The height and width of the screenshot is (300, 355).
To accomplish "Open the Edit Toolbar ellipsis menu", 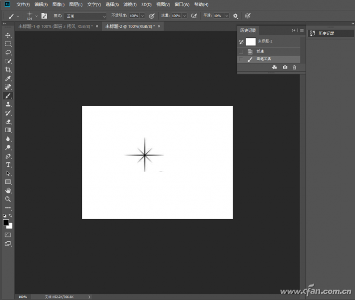I will click(8, 208).
